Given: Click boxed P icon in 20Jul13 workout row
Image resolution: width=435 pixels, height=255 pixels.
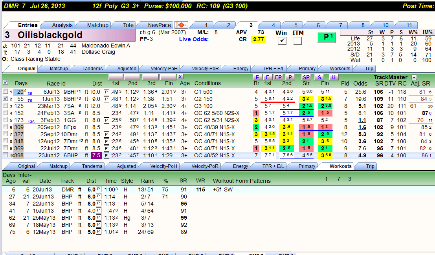Looking at the screenshot, I should pos(99,189).
